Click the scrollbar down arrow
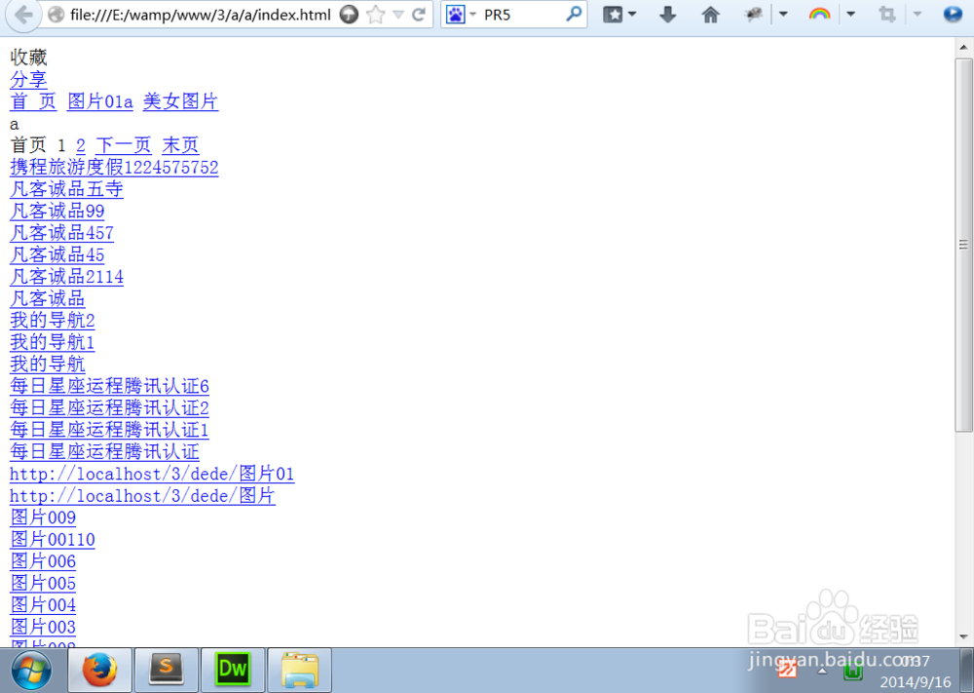The image size is (974, 693). click(x=963, y=637)
